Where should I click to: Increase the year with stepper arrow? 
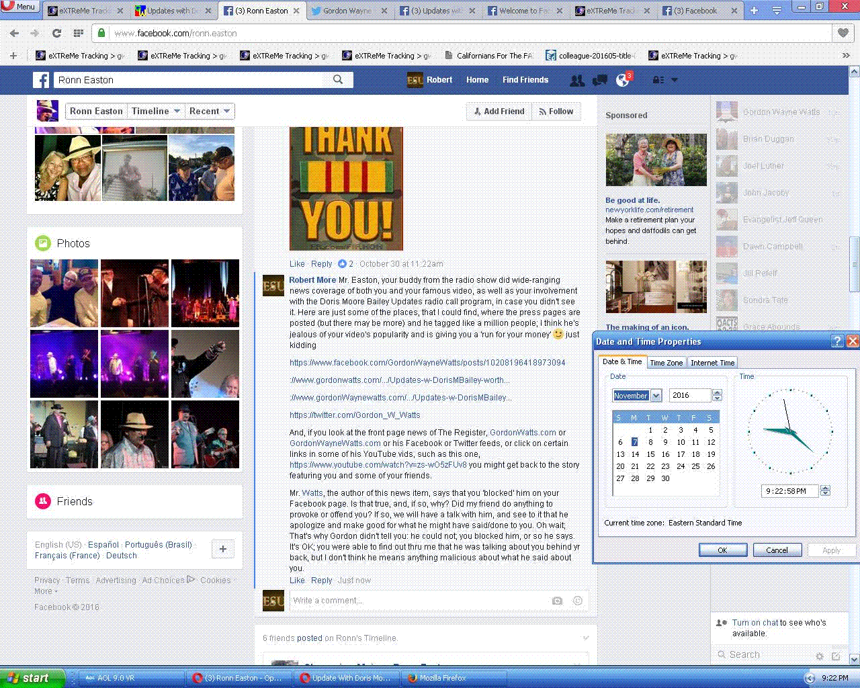tap(717, 392)
